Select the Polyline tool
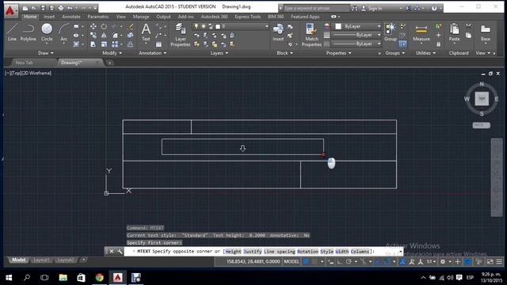The height and width of the screenshot is (285, 507). tap(29, 32)
